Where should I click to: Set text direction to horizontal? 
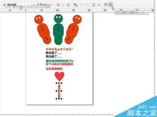tap(106, 5)
